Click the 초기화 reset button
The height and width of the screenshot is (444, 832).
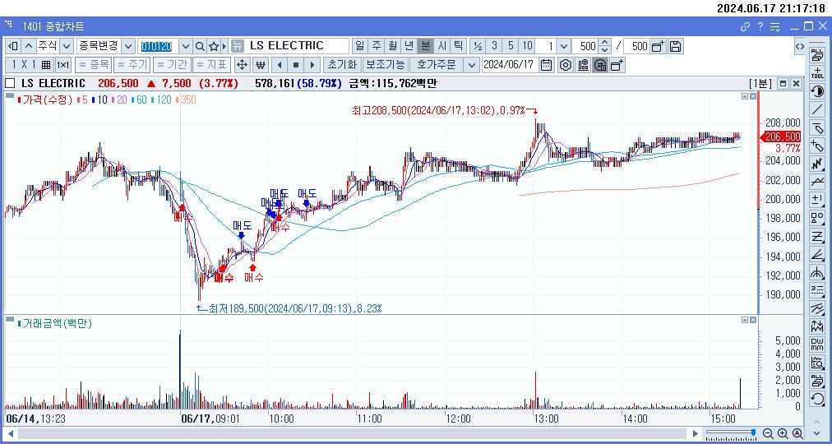tap(342, 65)
